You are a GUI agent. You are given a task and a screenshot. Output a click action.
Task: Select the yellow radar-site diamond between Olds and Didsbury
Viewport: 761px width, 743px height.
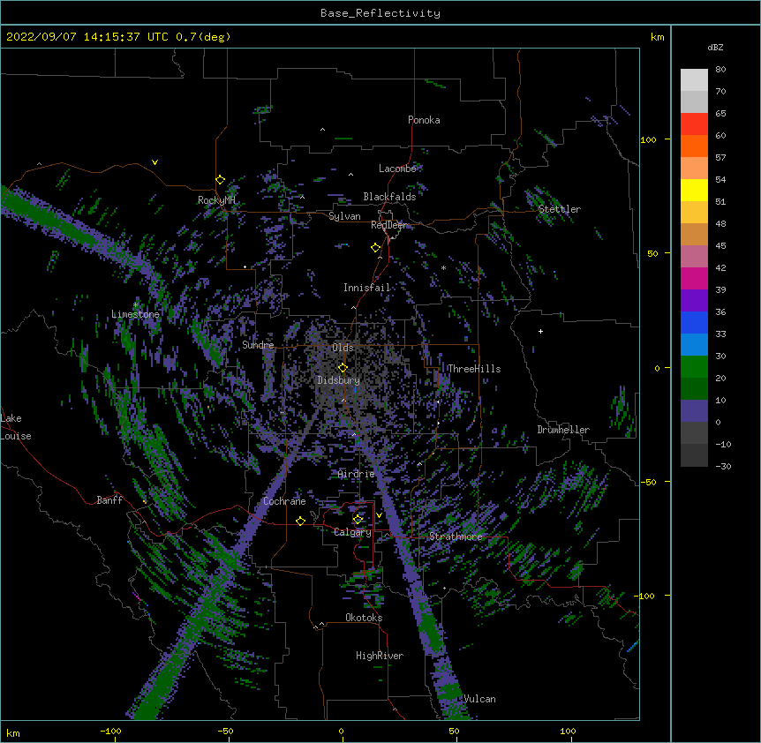pos(343,368)
